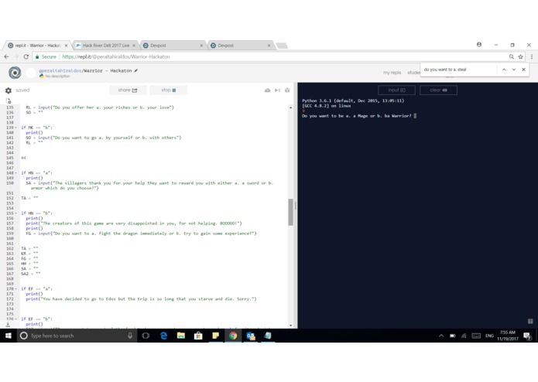Click the Secure padlock site info
Image resolution: width=538 pixels, height=382 pixels.
46,57
